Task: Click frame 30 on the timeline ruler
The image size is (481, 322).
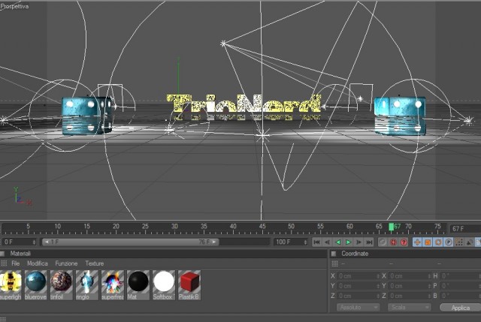Action: click(174, 227)
